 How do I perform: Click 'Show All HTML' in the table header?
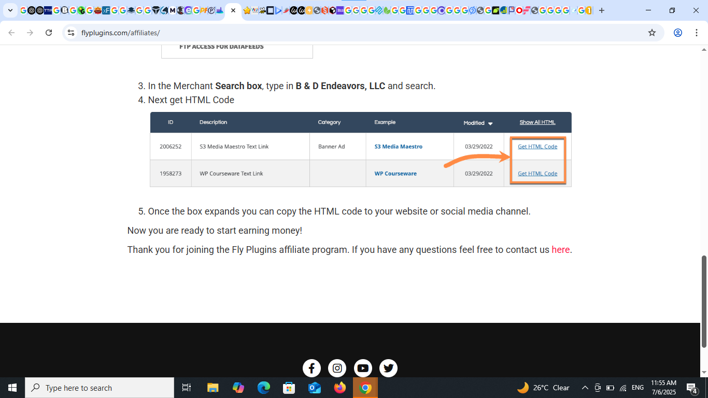pyautogui.click(x=537, y=122)
